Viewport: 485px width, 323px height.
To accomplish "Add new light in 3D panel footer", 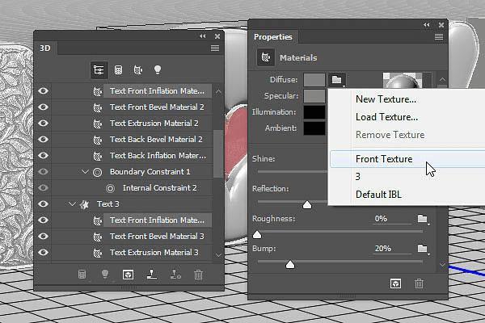I will (105, 275).
